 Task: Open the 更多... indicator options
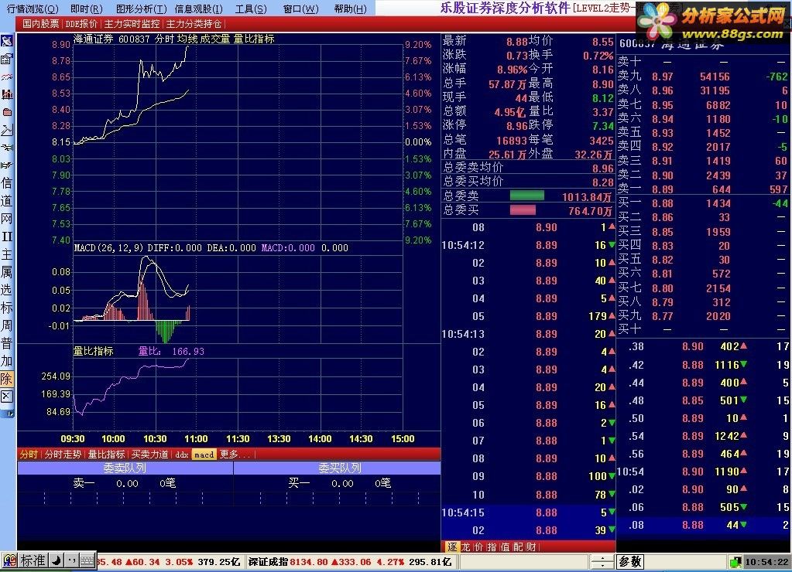click(x=235, y=454)
